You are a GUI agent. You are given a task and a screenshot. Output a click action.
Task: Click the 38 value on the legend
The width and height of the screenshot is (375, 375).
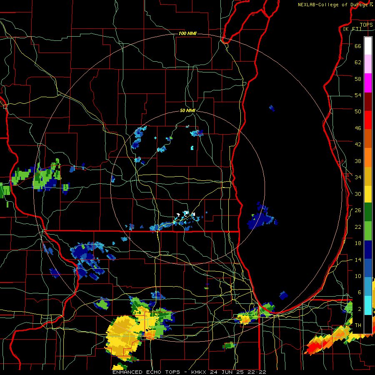pos(358,161)
